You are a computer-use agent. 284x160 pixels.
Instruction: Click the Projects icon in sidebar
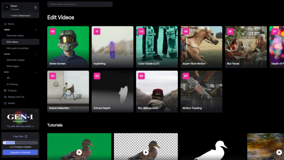[5, 90]
